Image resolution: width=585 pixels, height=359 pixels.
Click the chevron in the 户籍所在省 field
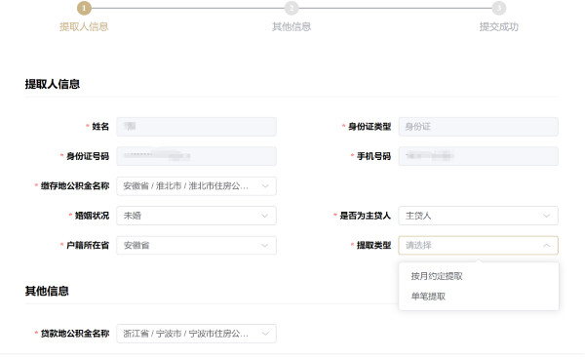[x=265, y=245]
